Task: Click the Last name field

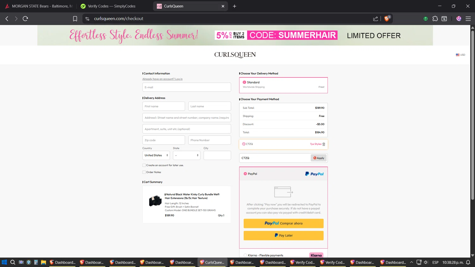Action: [210, 106]
